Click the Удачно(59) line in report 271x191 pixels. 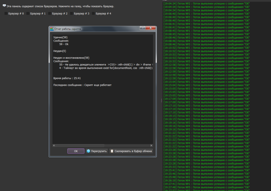(x=60, y=37)
